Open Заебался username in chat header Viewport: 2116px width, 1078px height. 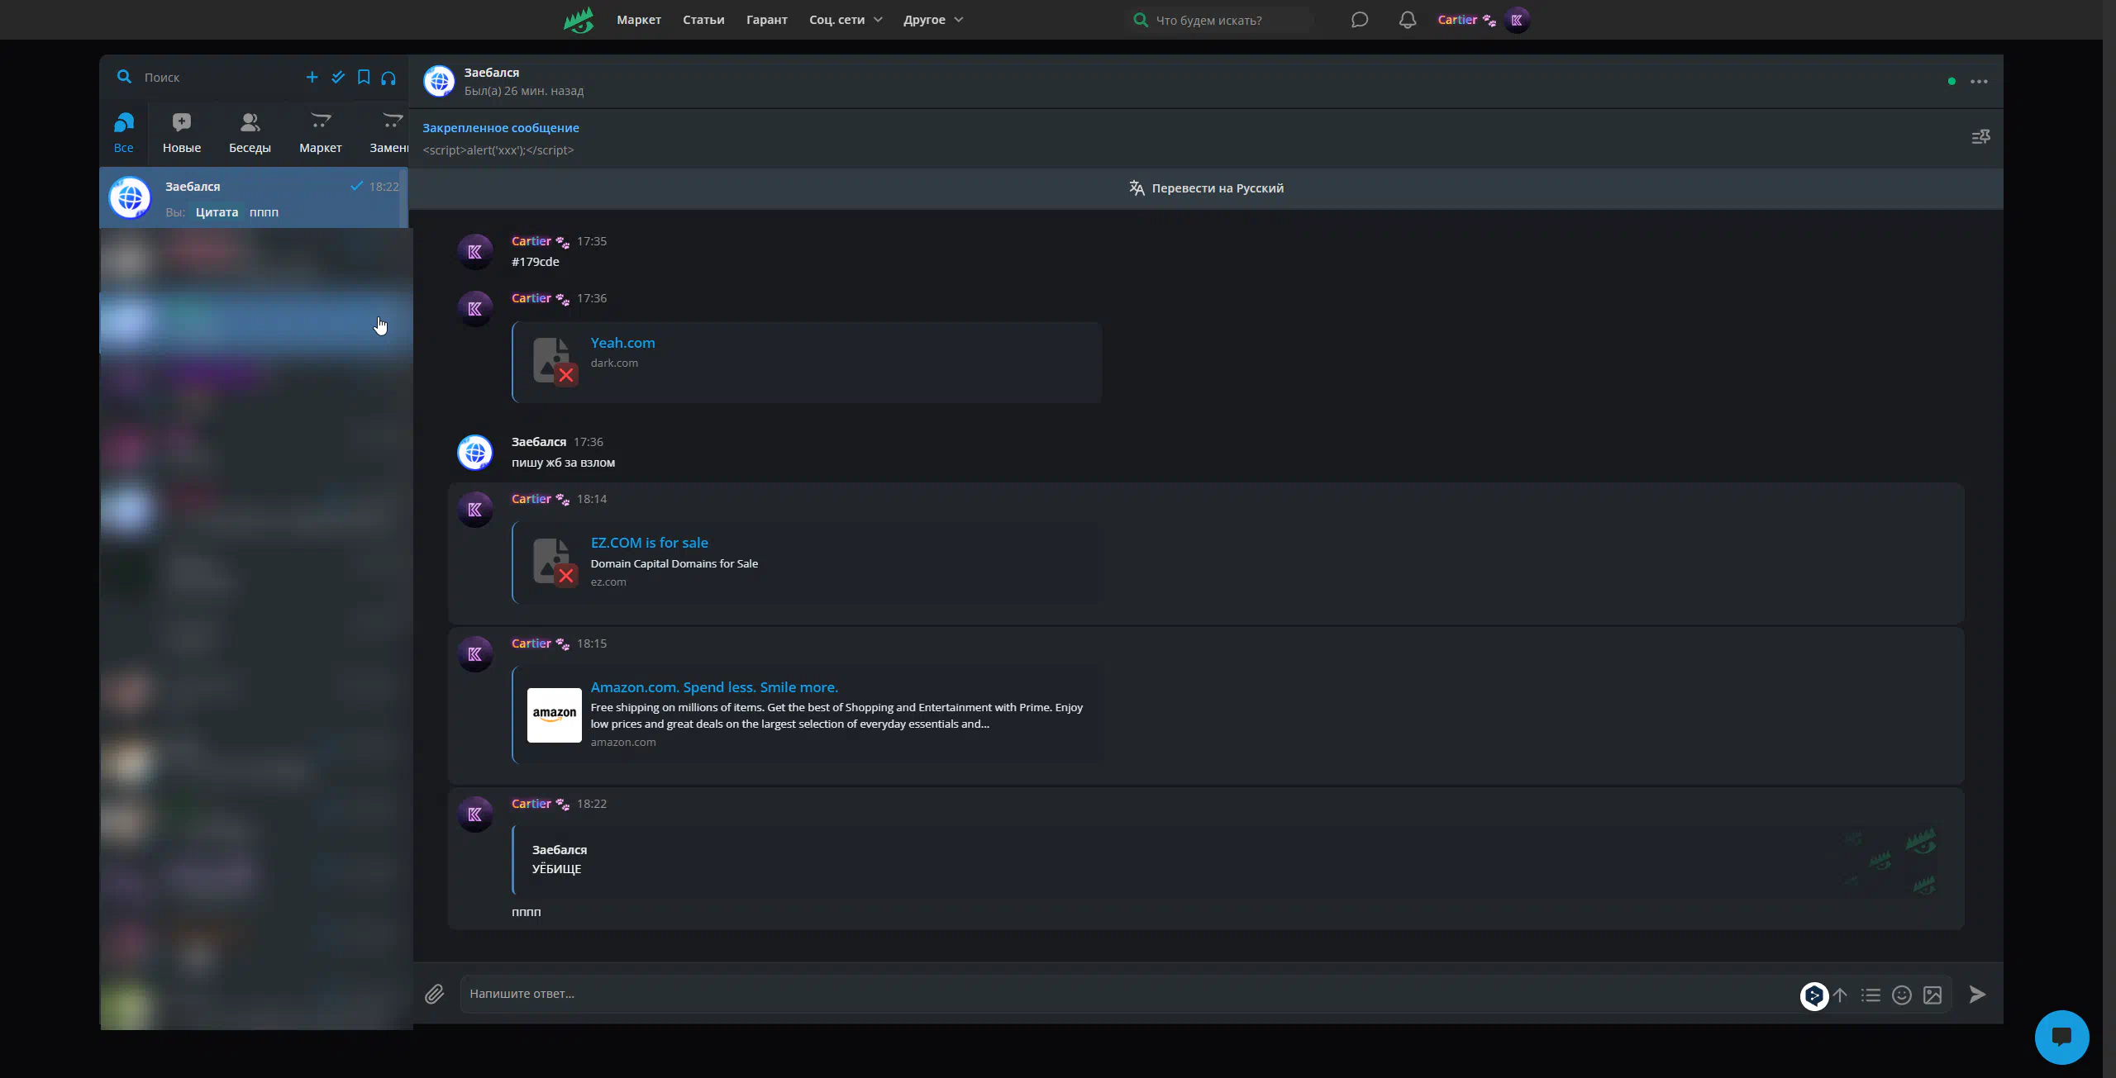tap(492, 73)
